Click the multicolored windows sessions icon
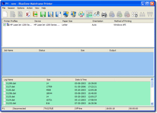Screen dimensions: 157x113 81,14
